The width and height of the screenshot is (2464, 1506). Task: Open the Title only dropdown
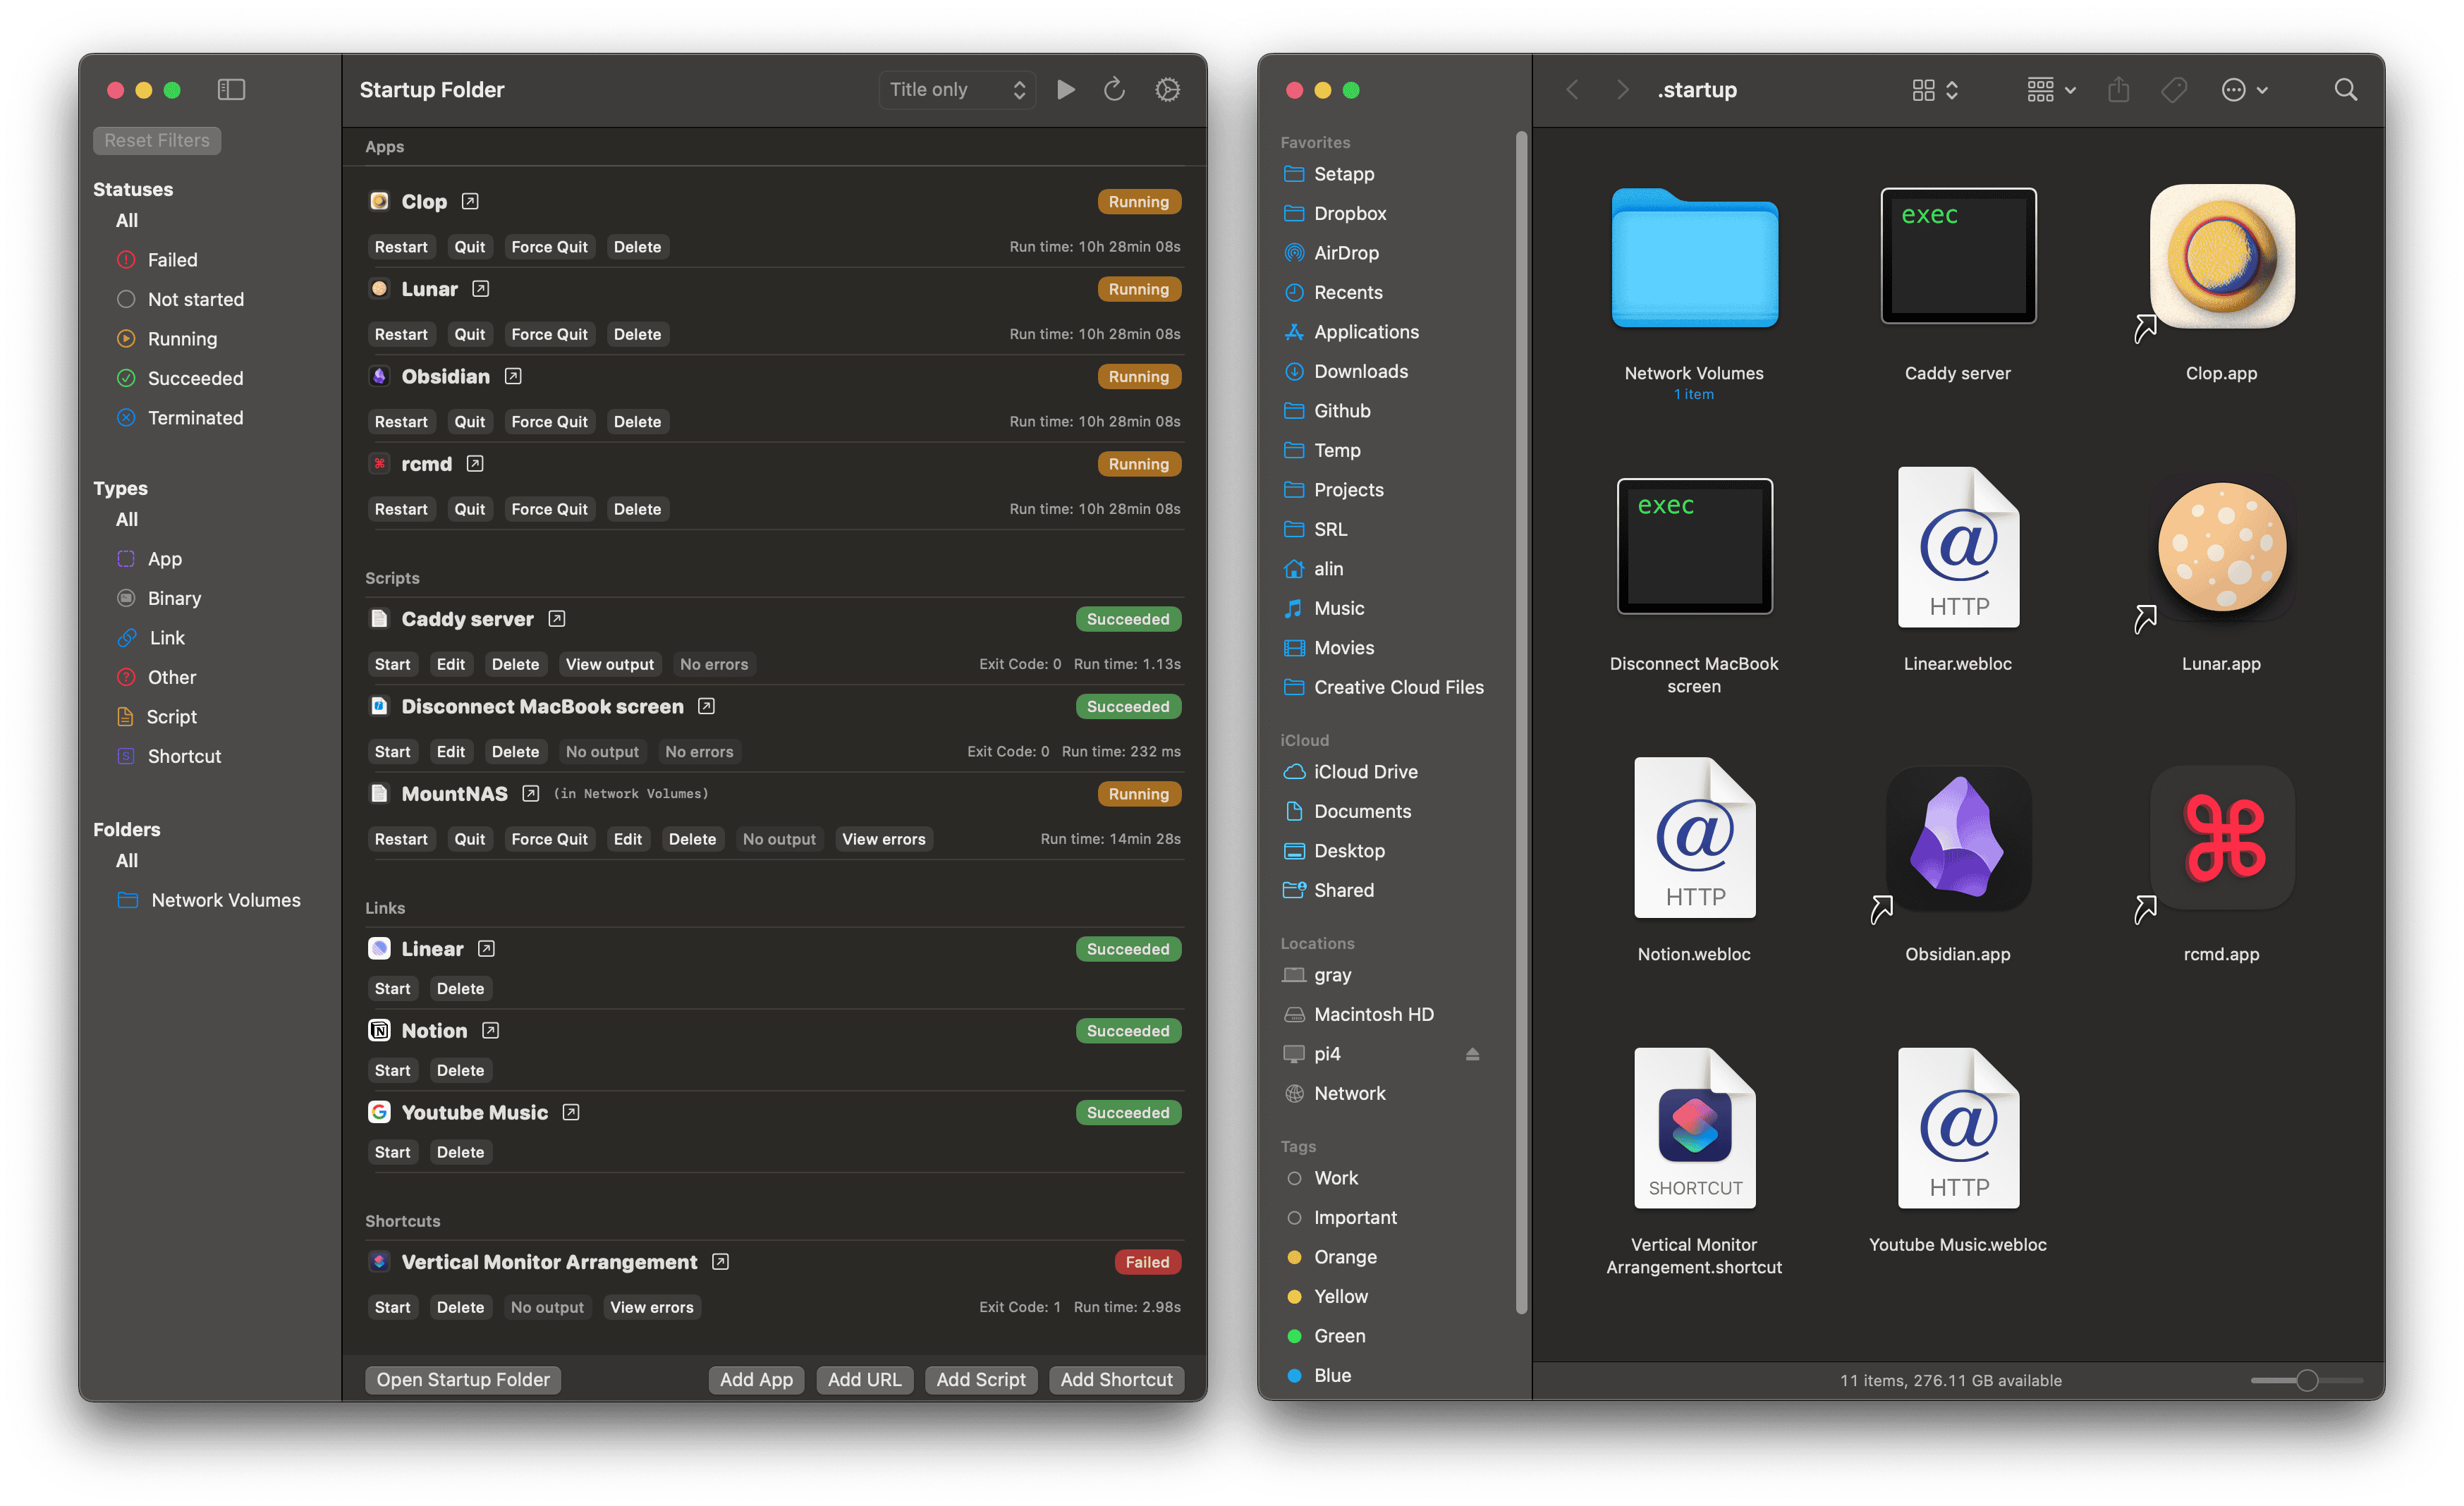(x=957, y=90)
